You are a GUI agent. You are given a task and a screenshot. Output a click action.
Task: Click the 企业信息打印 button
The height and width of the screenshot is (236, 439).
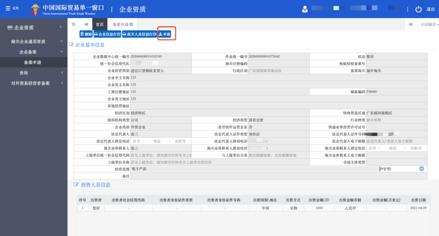107,34
